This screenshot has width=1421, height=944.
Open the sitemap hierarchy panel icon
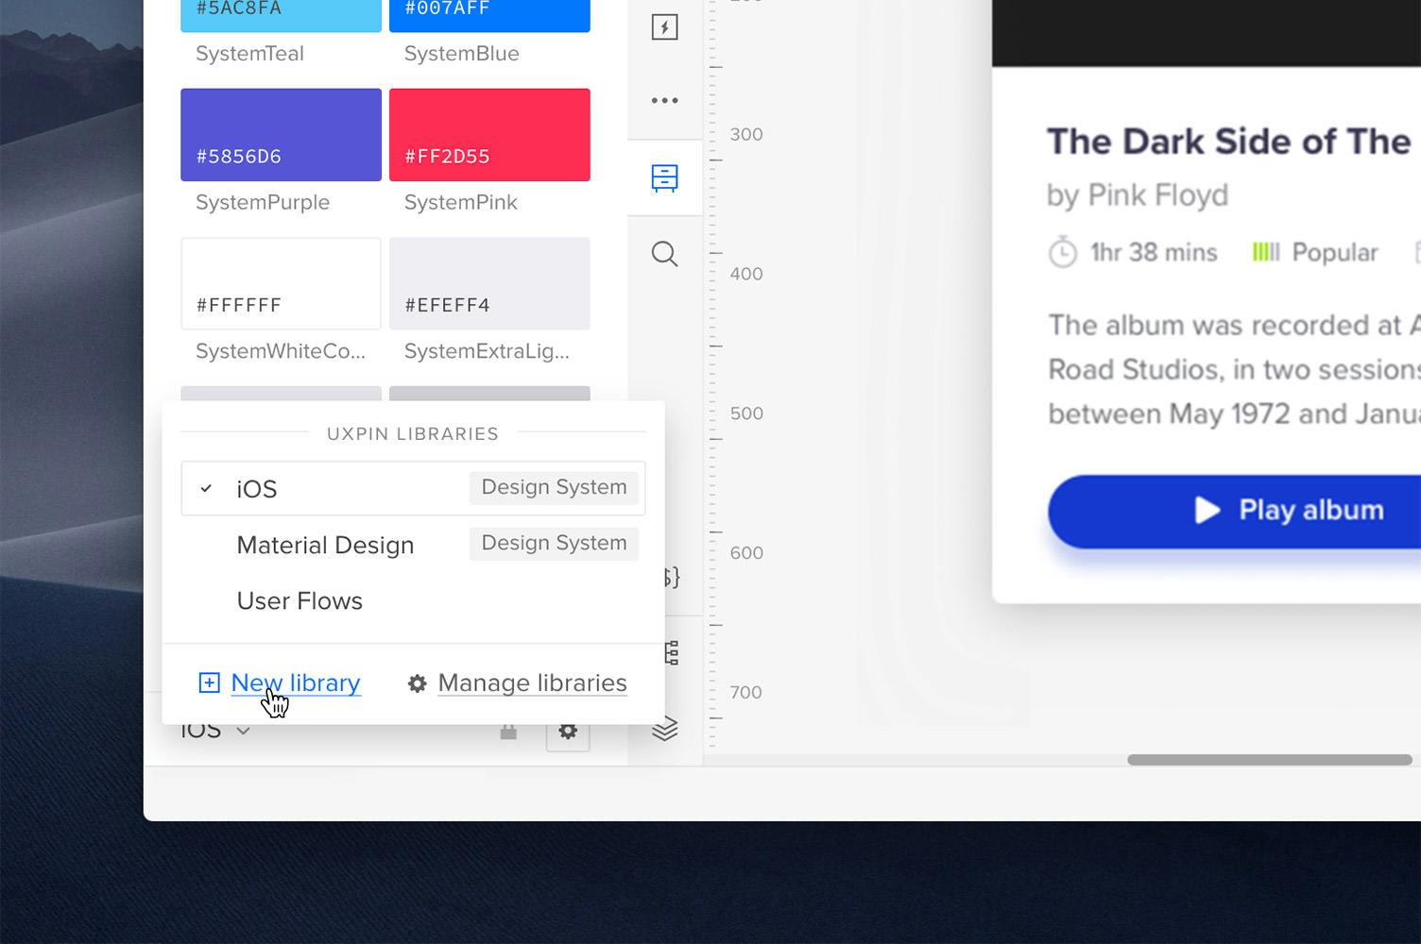(x=671, y=651)
